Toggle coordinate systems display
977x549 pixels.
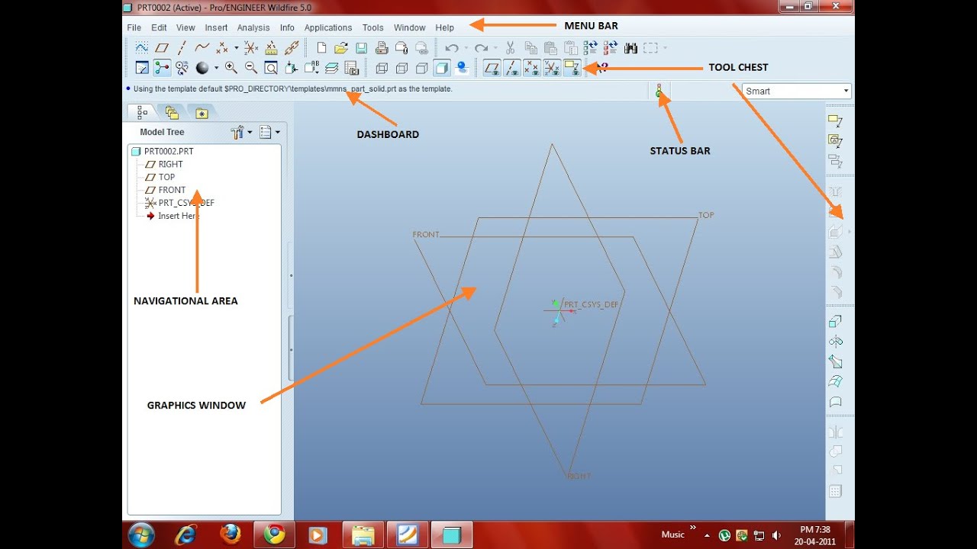(x=552, y=68)
